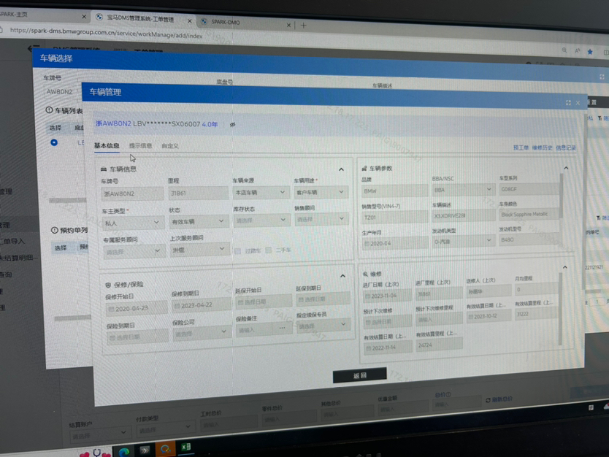
Task: Open the 销售顾问 dropdown
Action: [x=321, y=220]
